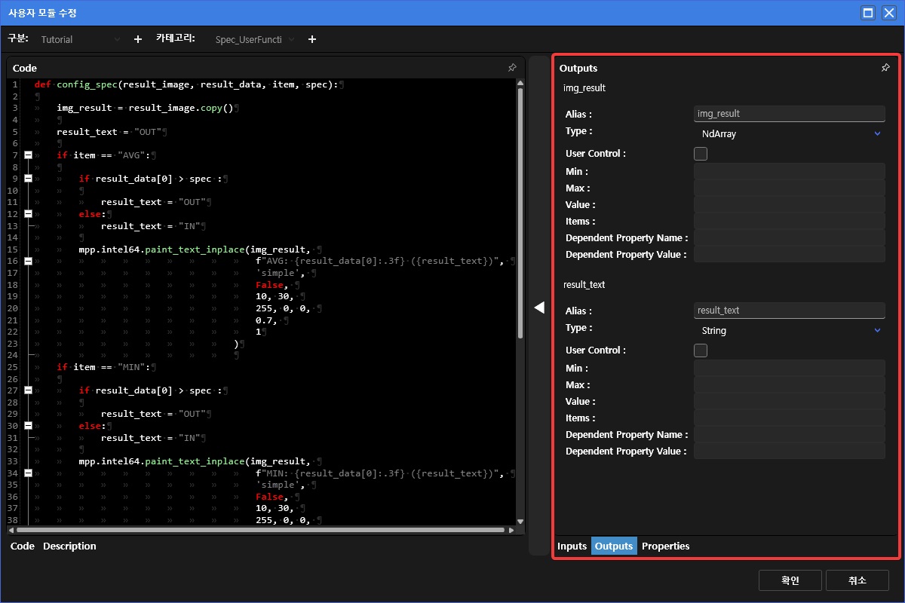Open the NdArray Type dropdown
This screenshot has height=603, width=905.
[x=788, y=134]
